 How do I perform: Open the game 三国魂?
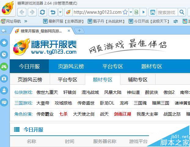[140, 103]
